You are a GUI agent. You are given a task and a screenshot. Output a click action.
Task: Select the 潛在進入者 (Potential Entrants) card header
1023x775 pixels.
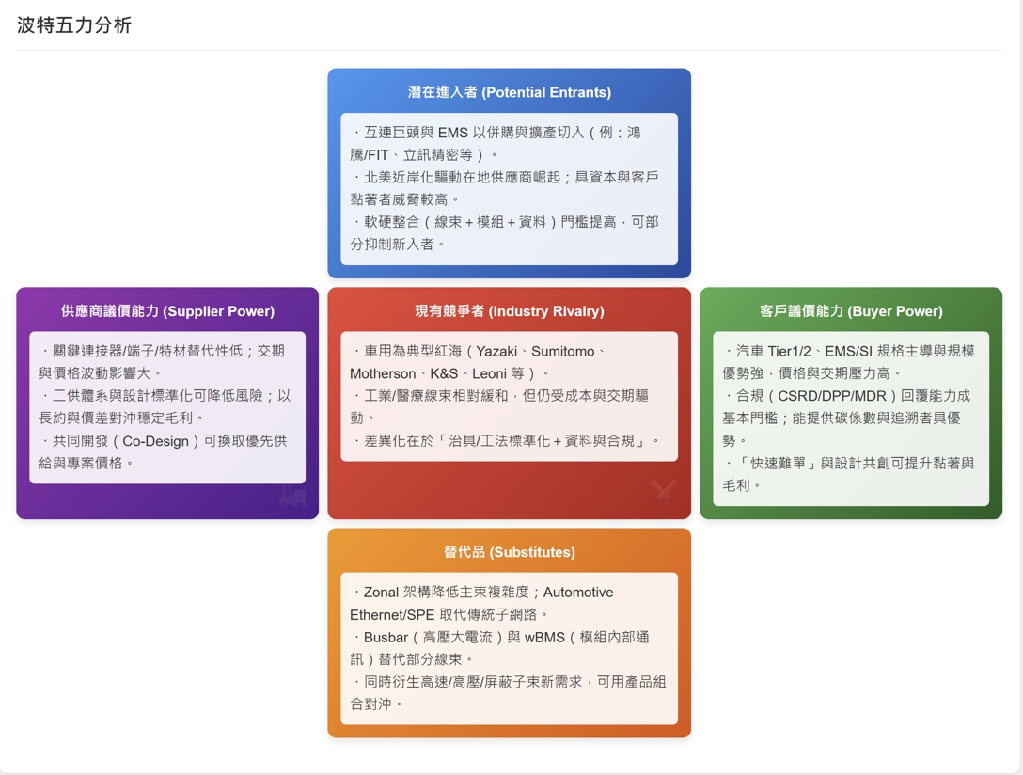(508, 91)
